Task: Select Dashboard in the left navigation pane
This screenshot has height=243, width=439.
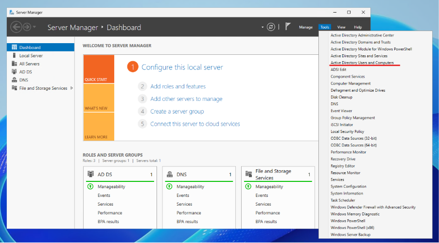Action: [x=30, y=48]
